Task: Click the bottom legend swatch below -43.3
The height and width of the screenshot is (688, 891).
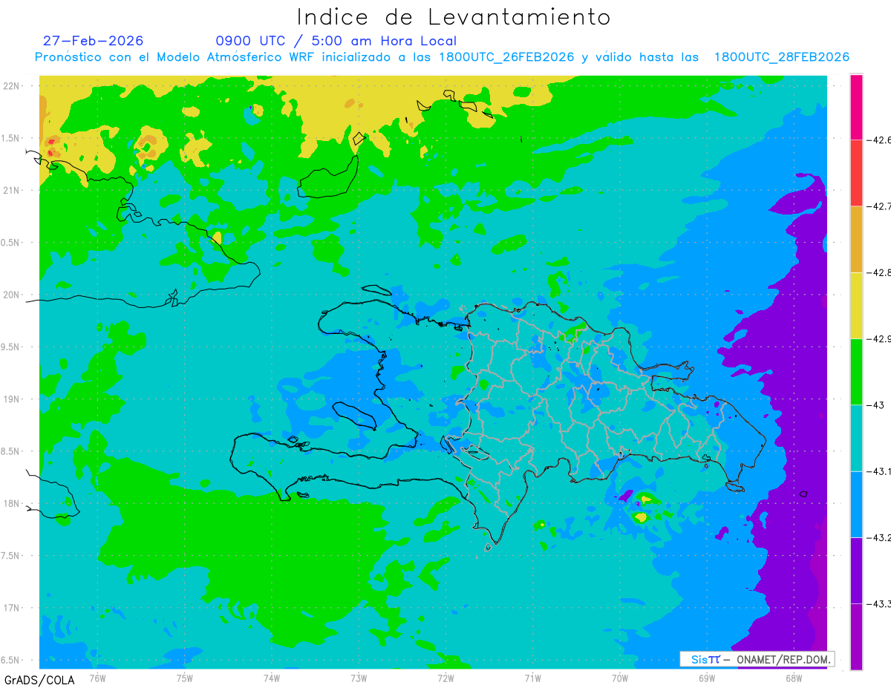Action: (x=856, y=636)
